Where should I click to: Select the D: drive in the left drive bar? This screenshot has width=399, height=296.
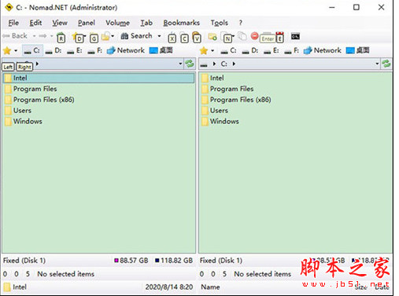pyautogui.click(x=54, y=50)
